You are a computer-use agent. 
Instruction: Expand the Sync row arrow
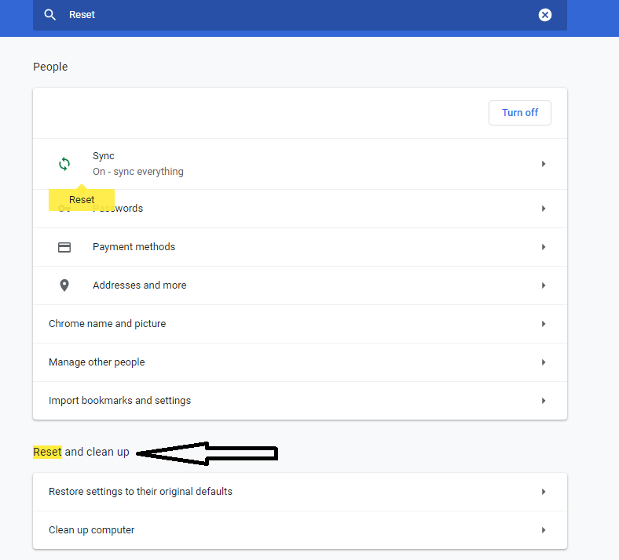click(543, 164)
